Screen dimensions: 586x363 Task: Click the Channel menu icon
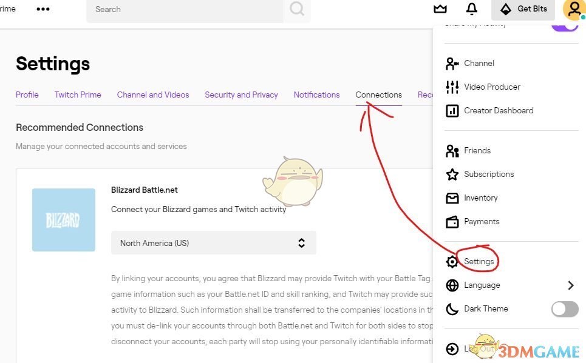[452, 64]
